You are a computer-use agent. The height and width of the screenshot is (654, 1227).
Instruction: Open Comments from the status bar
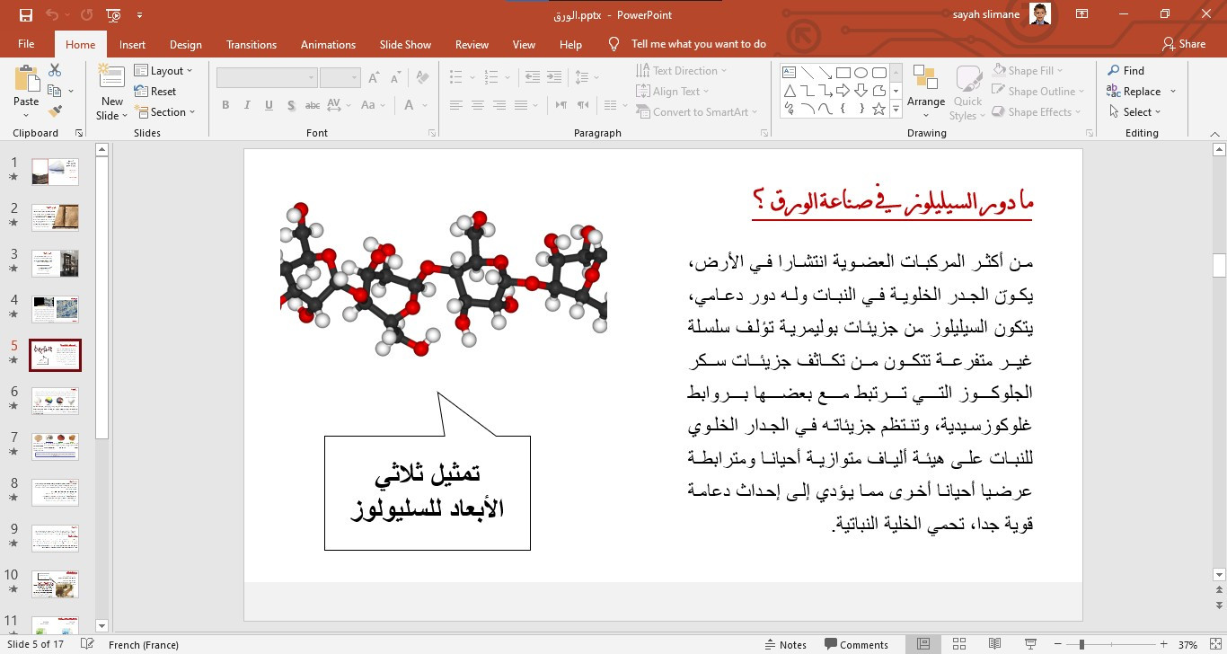[858, 644]
